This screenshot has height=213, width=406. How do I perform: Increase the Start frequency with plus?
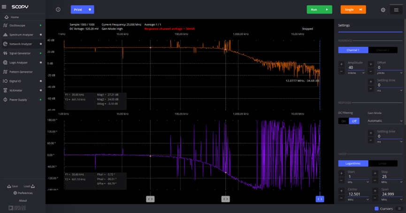[341, 173]
